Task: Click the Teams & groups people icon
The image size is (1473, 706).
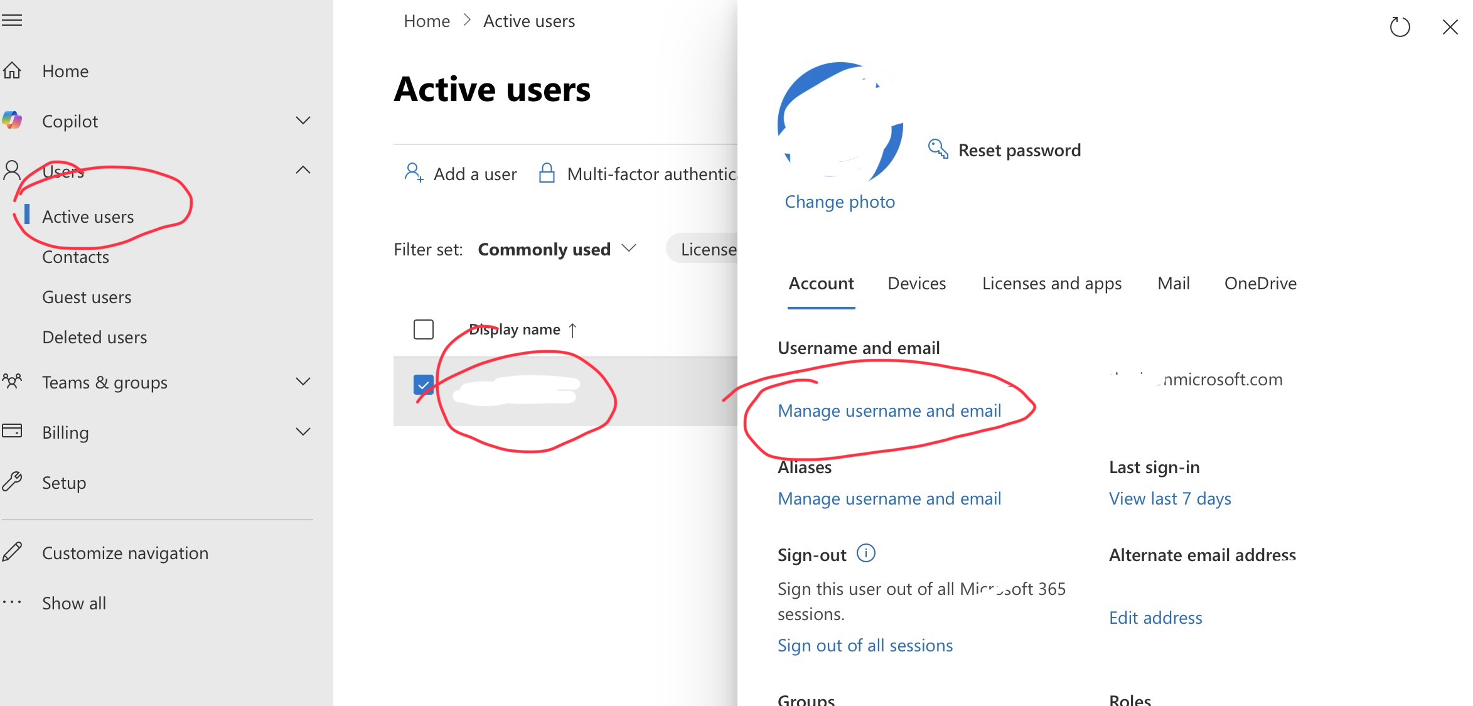Action: click(13, 382)
